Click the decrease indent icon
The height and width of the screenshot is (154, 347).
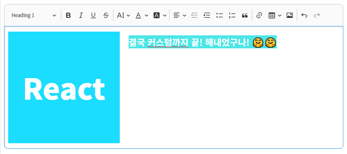194,15
